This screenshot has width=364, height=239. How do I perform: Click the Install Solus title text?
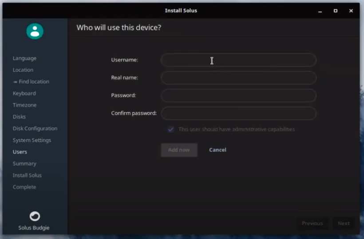click(181, 11)
